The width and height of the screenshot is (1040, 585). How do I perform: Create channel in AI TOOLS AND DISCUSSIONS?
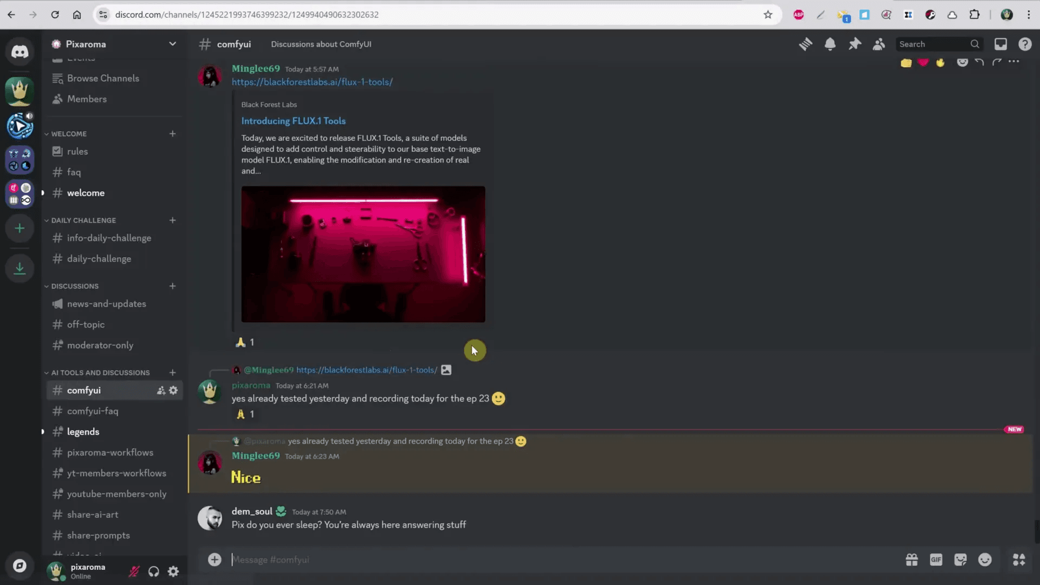pyautogui.click(x=172, y=373)
